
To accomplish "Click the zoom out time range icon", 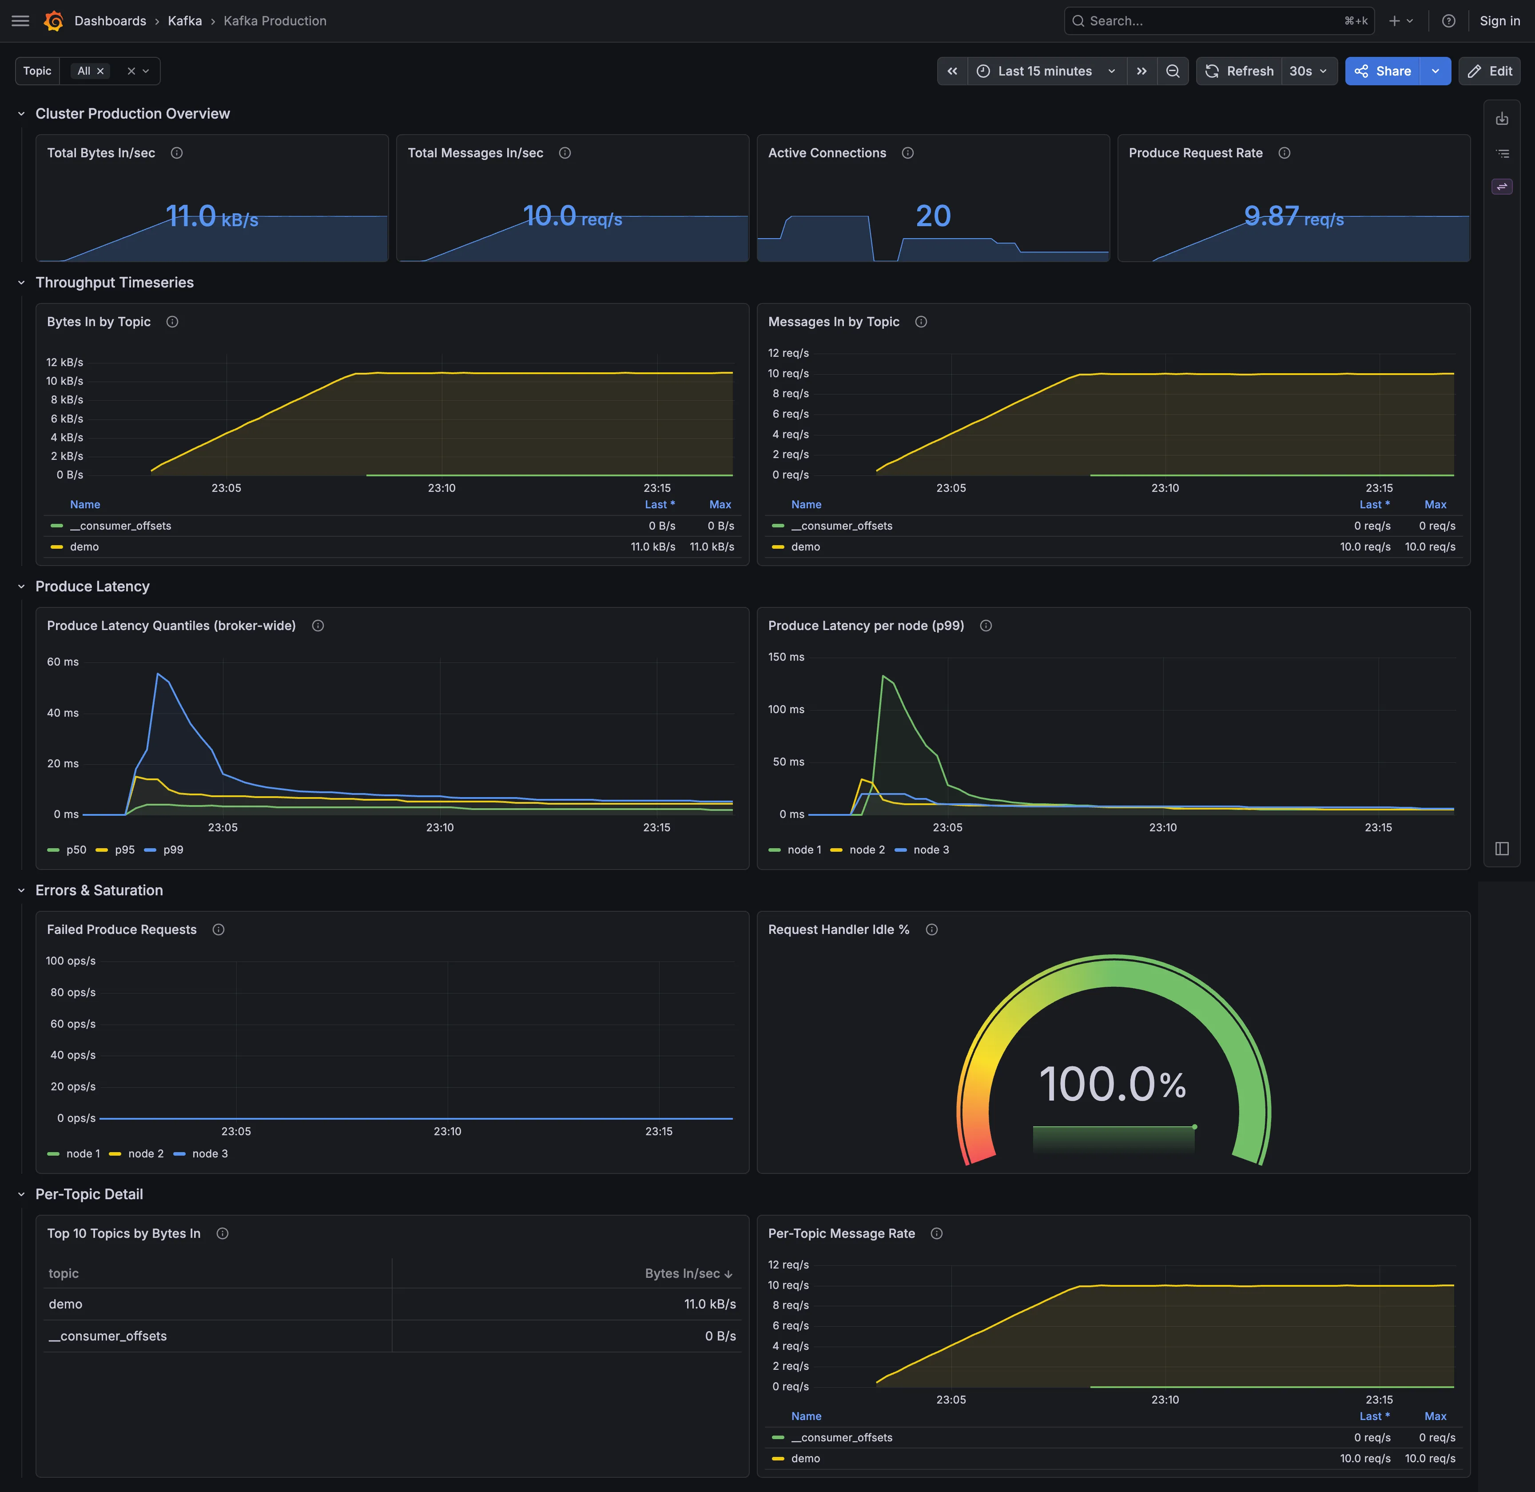I will tap(1173, 71).
